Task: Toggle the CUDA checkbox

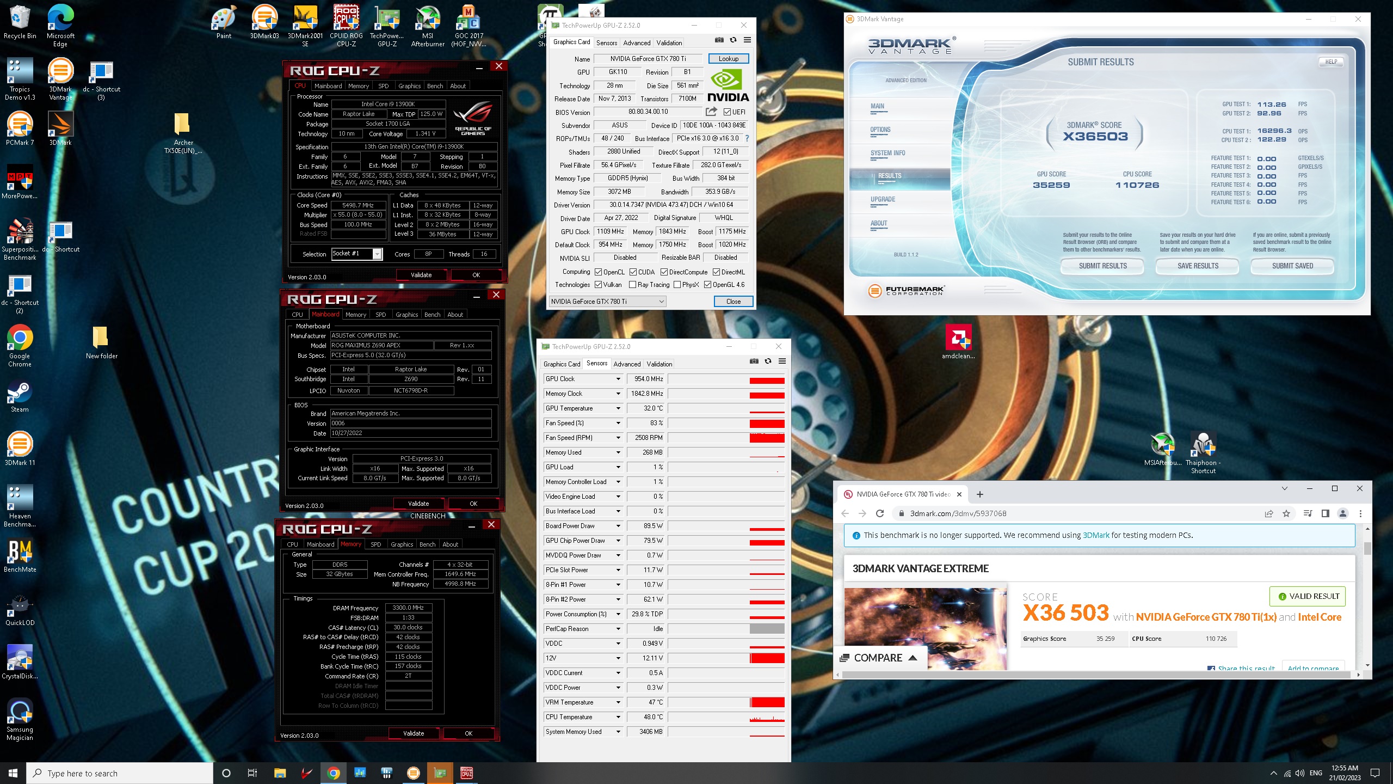Action: point(633,272)
